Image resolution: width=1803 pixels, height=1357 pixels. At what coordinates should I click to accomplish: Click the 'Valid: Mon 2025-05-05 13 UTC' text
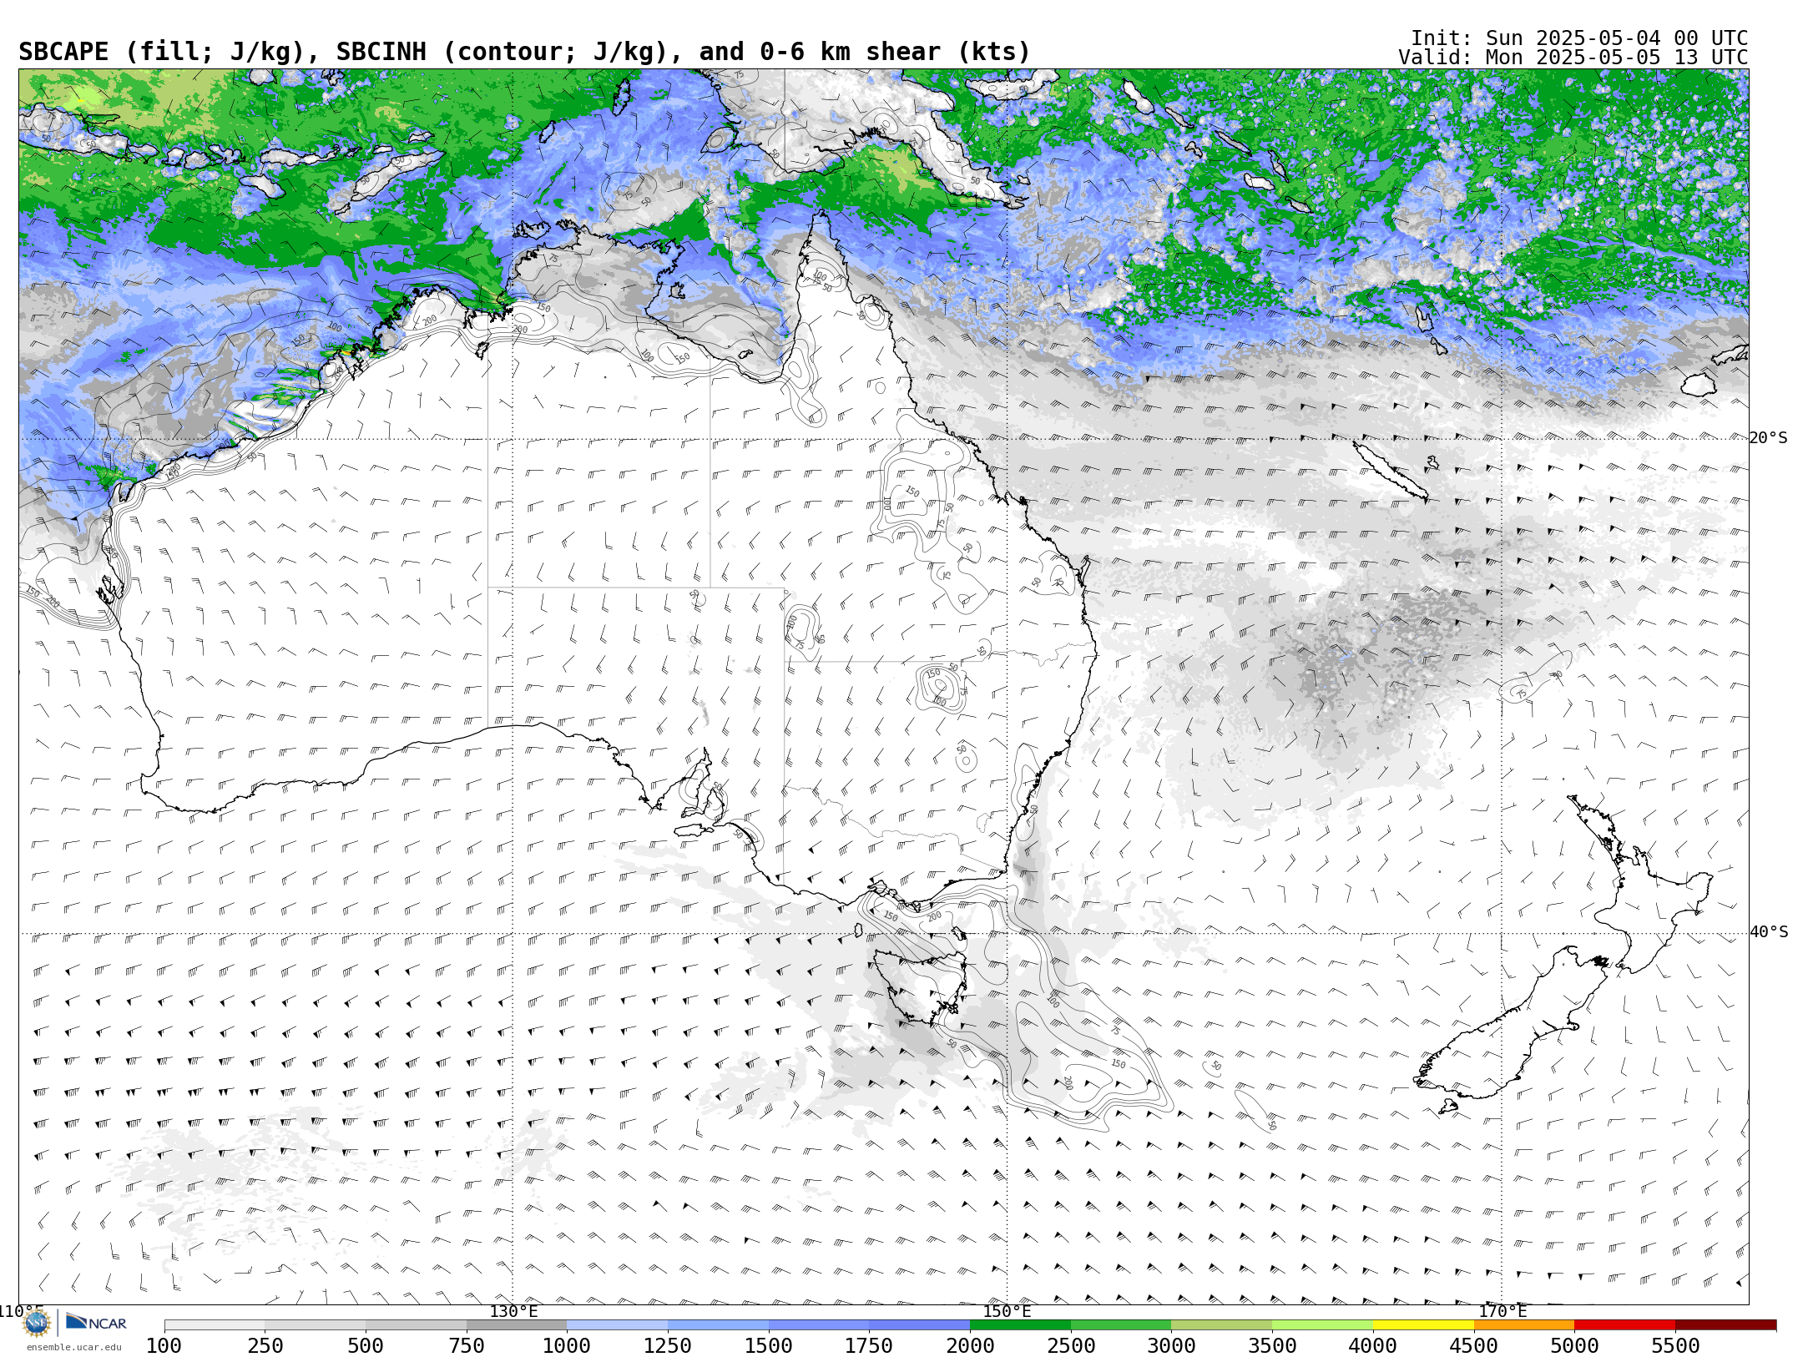pos(1573,58)
